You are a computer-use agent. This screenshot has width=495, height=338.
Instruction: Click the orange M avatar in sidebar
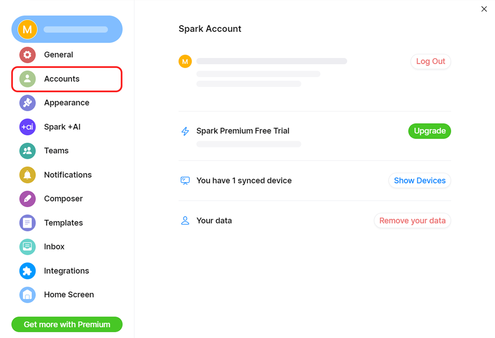tap(27, 29)
